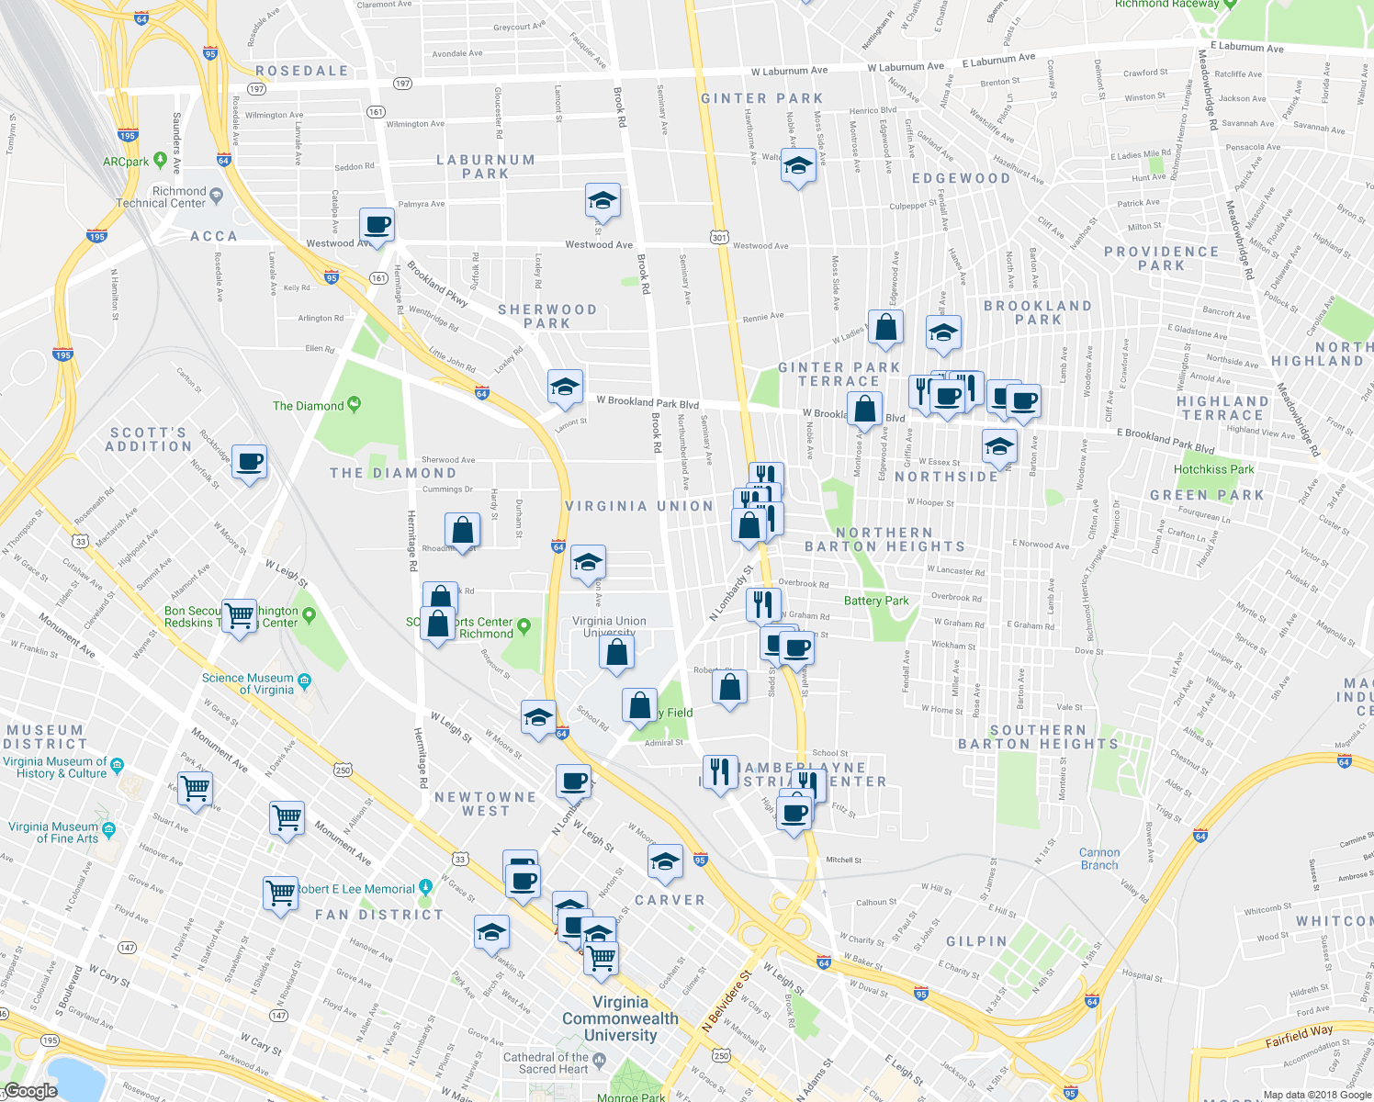Click the Hotchkiss Park label
1374x1102 pixels.
click(x=1214, y=469)
